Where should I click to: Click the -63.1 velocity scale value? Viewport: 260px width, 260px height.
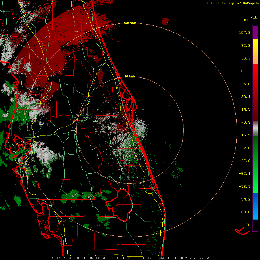[245, 174]
